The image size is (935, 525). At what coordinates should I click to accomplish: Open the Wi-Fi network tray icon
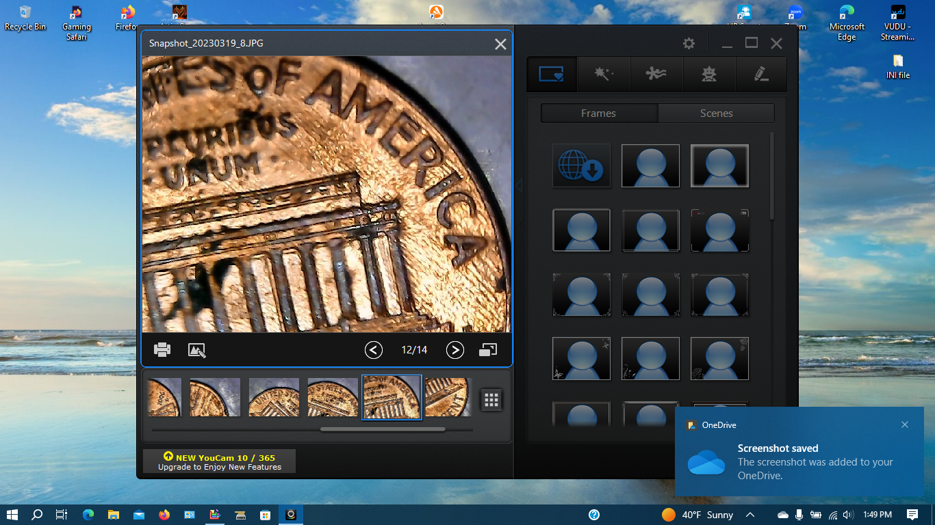tap(833, 515)
